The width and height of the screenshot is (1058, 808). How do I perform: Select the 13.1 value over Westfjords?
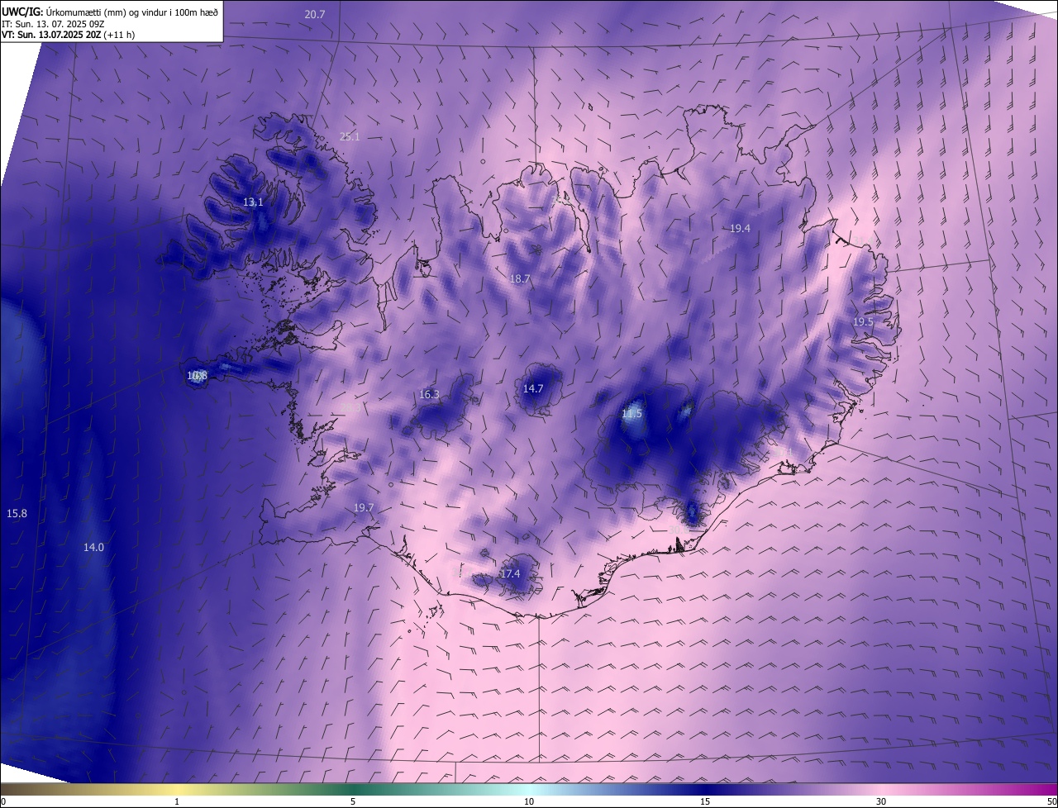[253, 202]
